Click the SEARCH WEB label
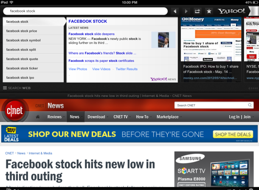Screen dimensions: 259x190 (x=20, y=88)
